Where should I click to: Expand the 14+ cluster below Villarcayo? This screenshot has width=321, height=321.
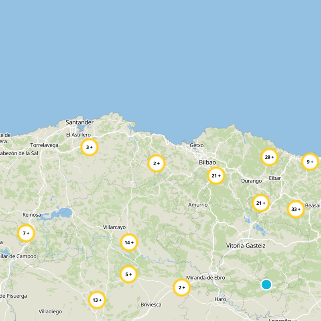(129, 242)
